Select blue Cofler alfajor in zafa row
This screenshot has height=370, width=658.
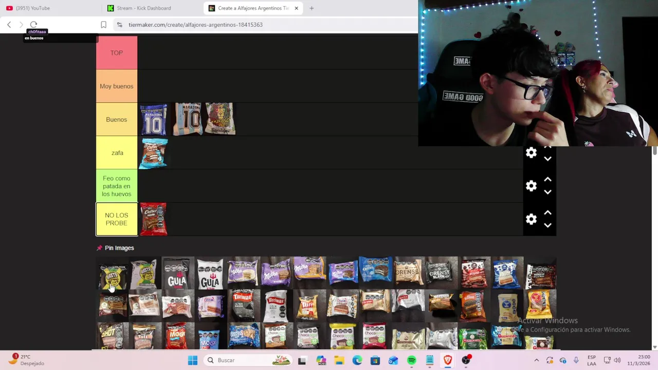tap(154, 153)
